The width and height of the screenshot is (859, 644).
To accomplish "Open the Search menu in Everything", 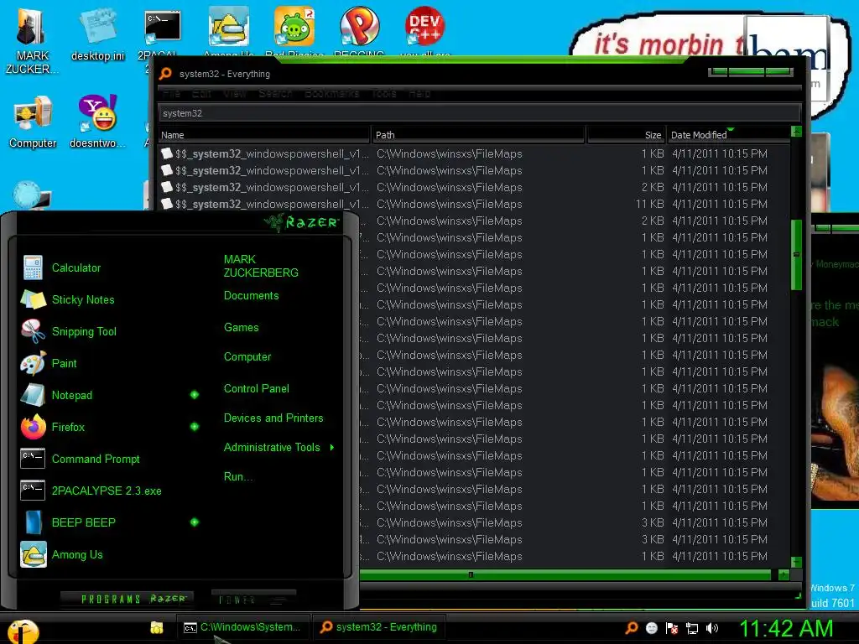I will [275, 94].
